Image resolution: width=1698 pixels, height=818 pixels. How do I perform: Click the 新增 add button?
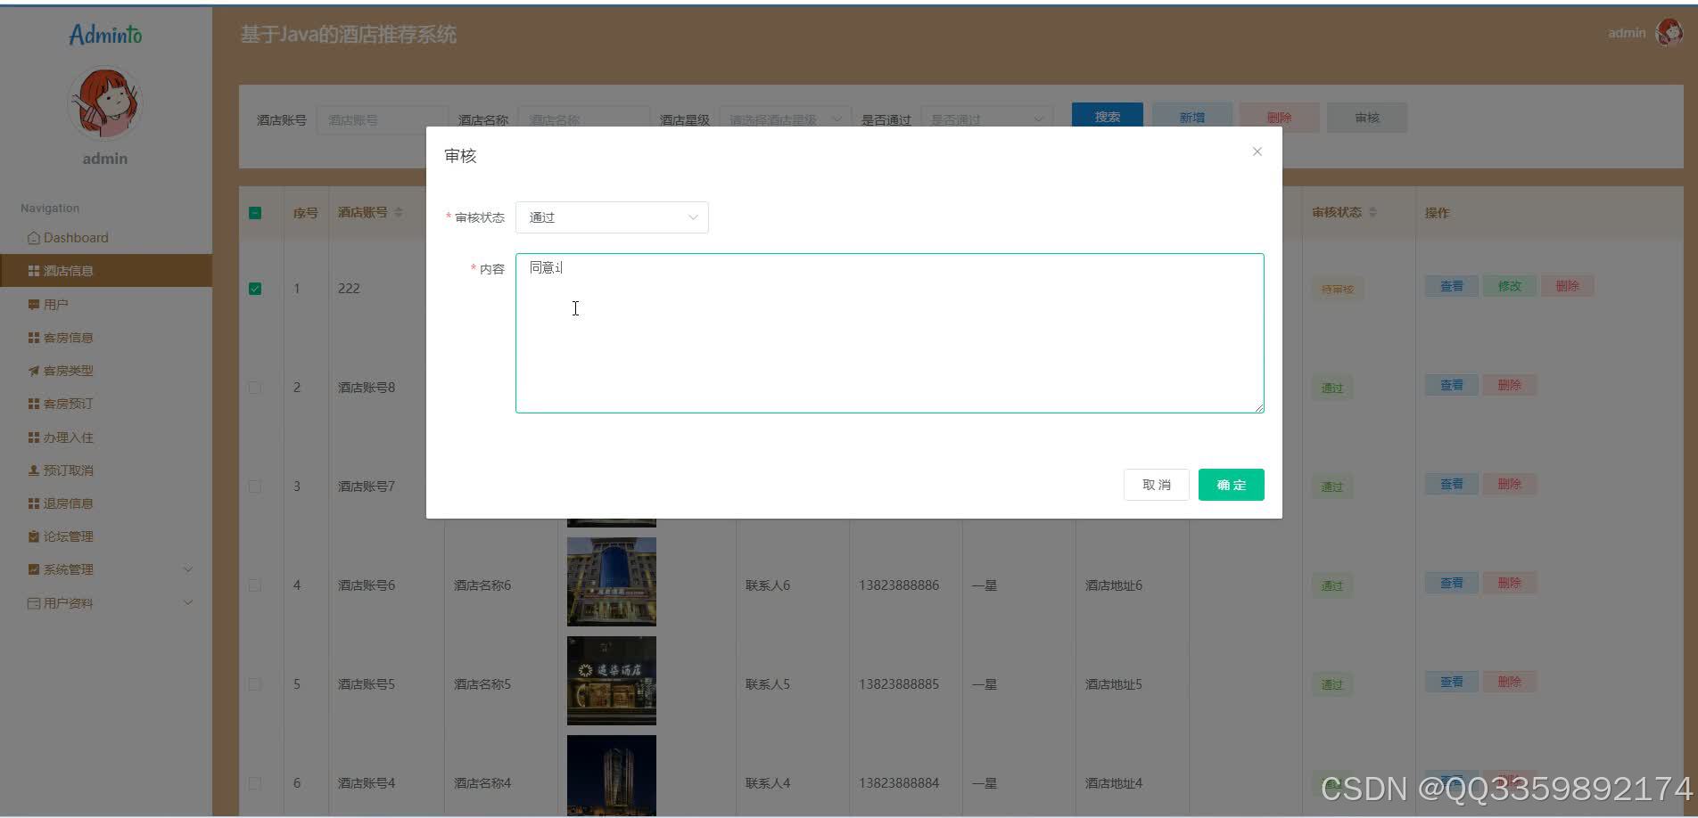pos(1192,117)
